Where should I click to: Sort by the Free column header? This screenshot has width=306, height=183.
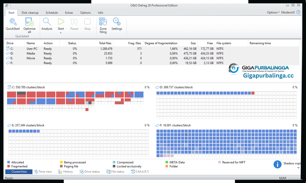point(206,43)
